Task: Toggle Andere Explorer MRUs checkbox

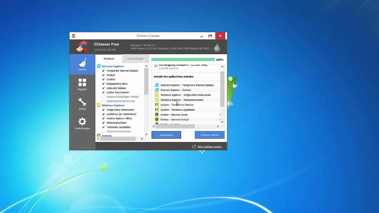Action: click(x=103, y=118)
